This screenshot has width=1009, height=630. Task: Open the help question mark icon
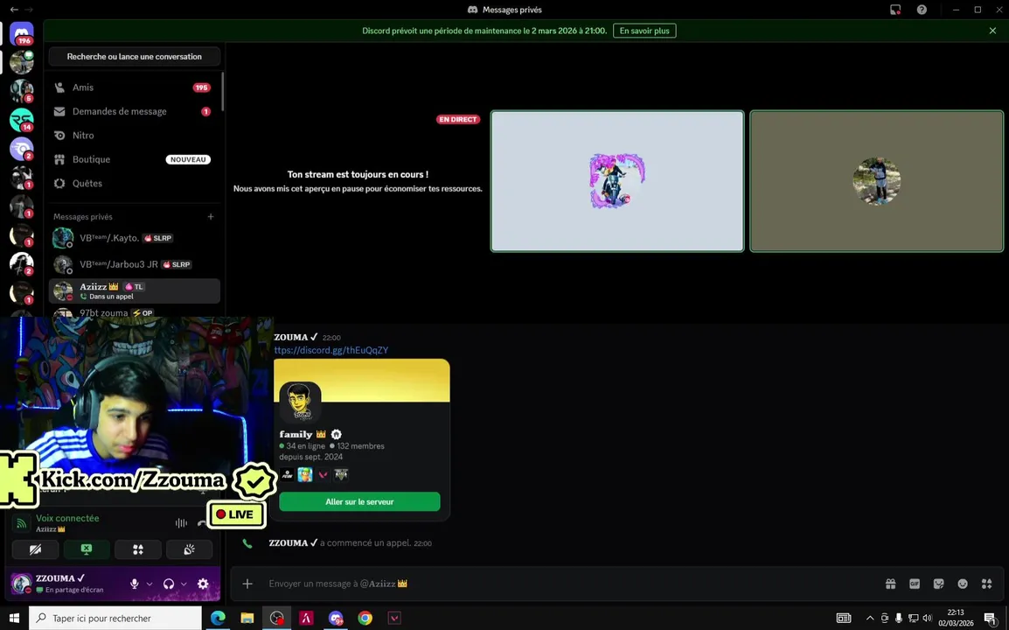point(922,10)
